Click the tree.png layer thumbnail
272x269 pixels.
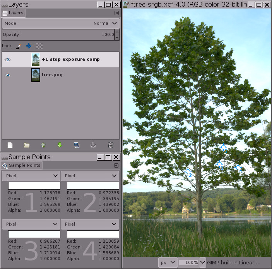click(x=36, y=75)
